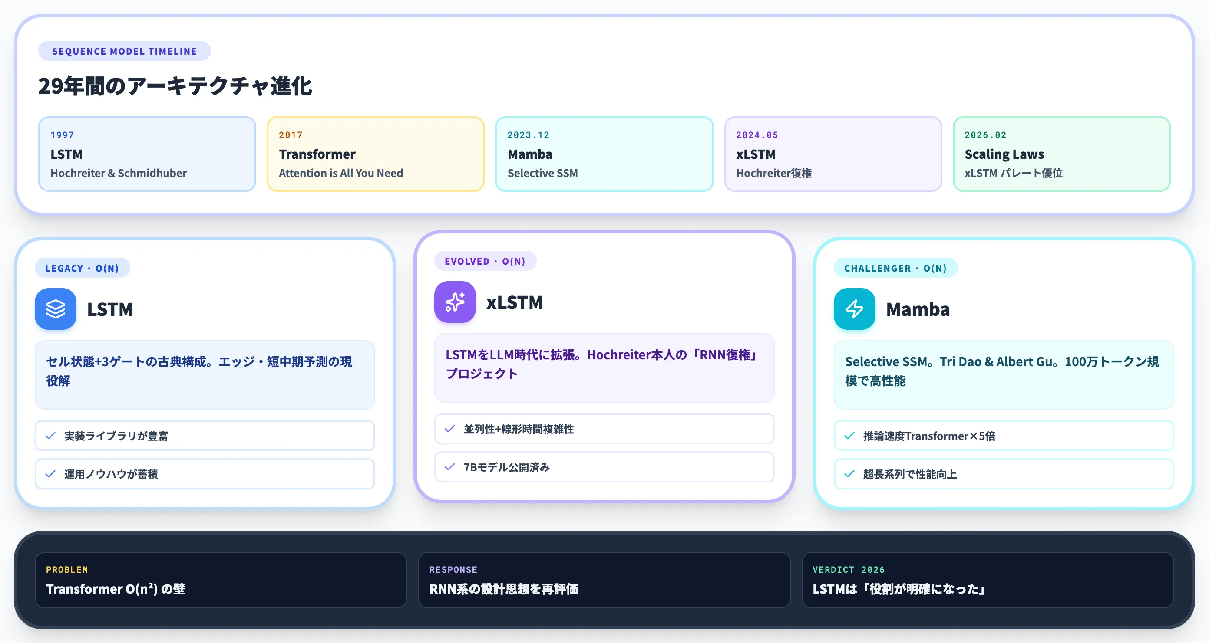Click the LSTM card title
Image resolution: width=1209 pixels, height=643 pixels.
point(110,309)
